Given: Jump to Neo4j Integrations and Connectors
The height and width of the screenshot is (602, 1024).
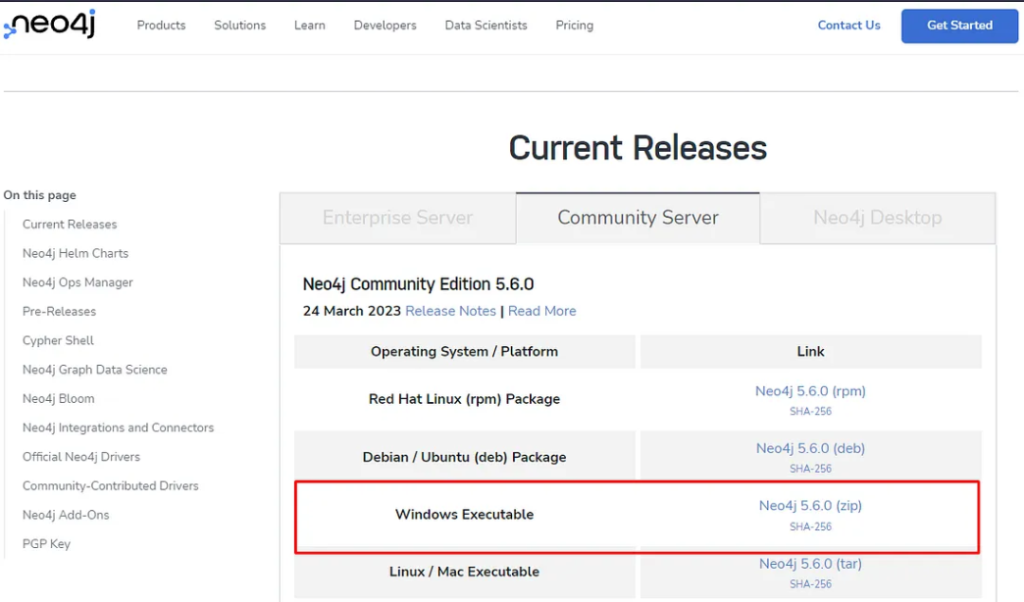Looking at the screenshot, I should (119, 428).
